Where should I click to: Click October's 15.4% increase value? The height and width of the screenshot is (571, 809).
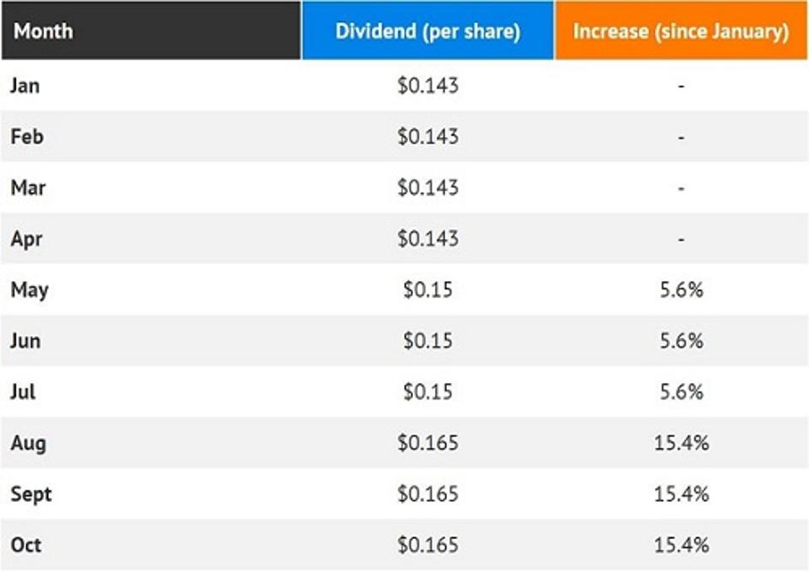tap(681, 545)
